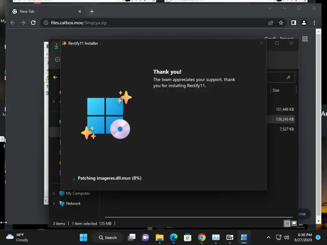Click the Thank you! heading
The image size is (327, 245).
coord(167,72)
